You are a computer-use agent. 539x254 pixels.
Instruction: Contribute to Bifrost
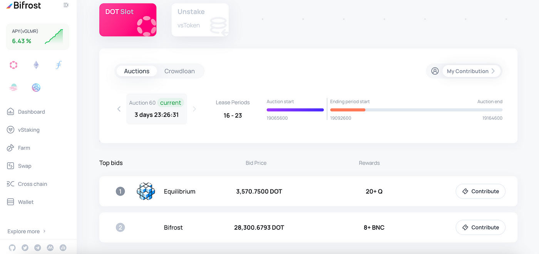pos(480,227)
